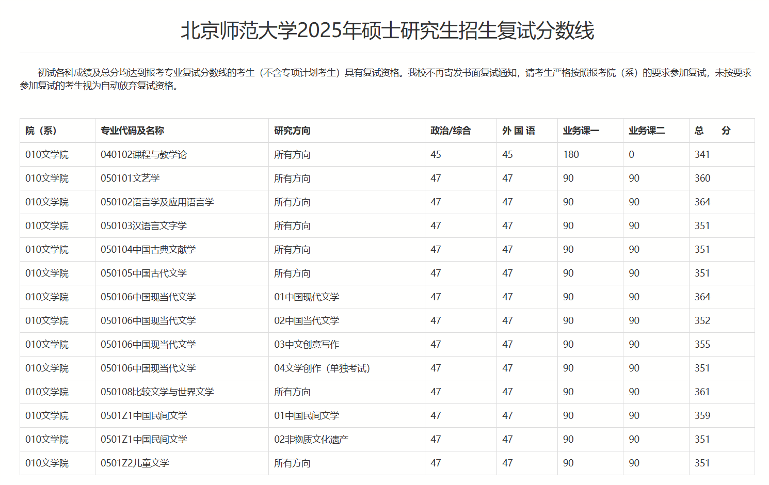Click 所有方向 in the 比较文学与世界文学 row
This screenshot has height=485, width=769.
click(292, 392)
